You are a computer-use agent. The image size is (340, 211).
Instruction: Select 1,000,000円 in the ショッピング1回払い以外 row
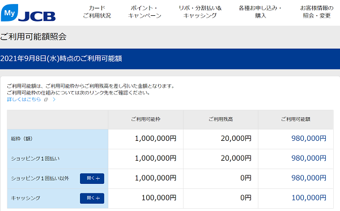click(x=155, y=178)
